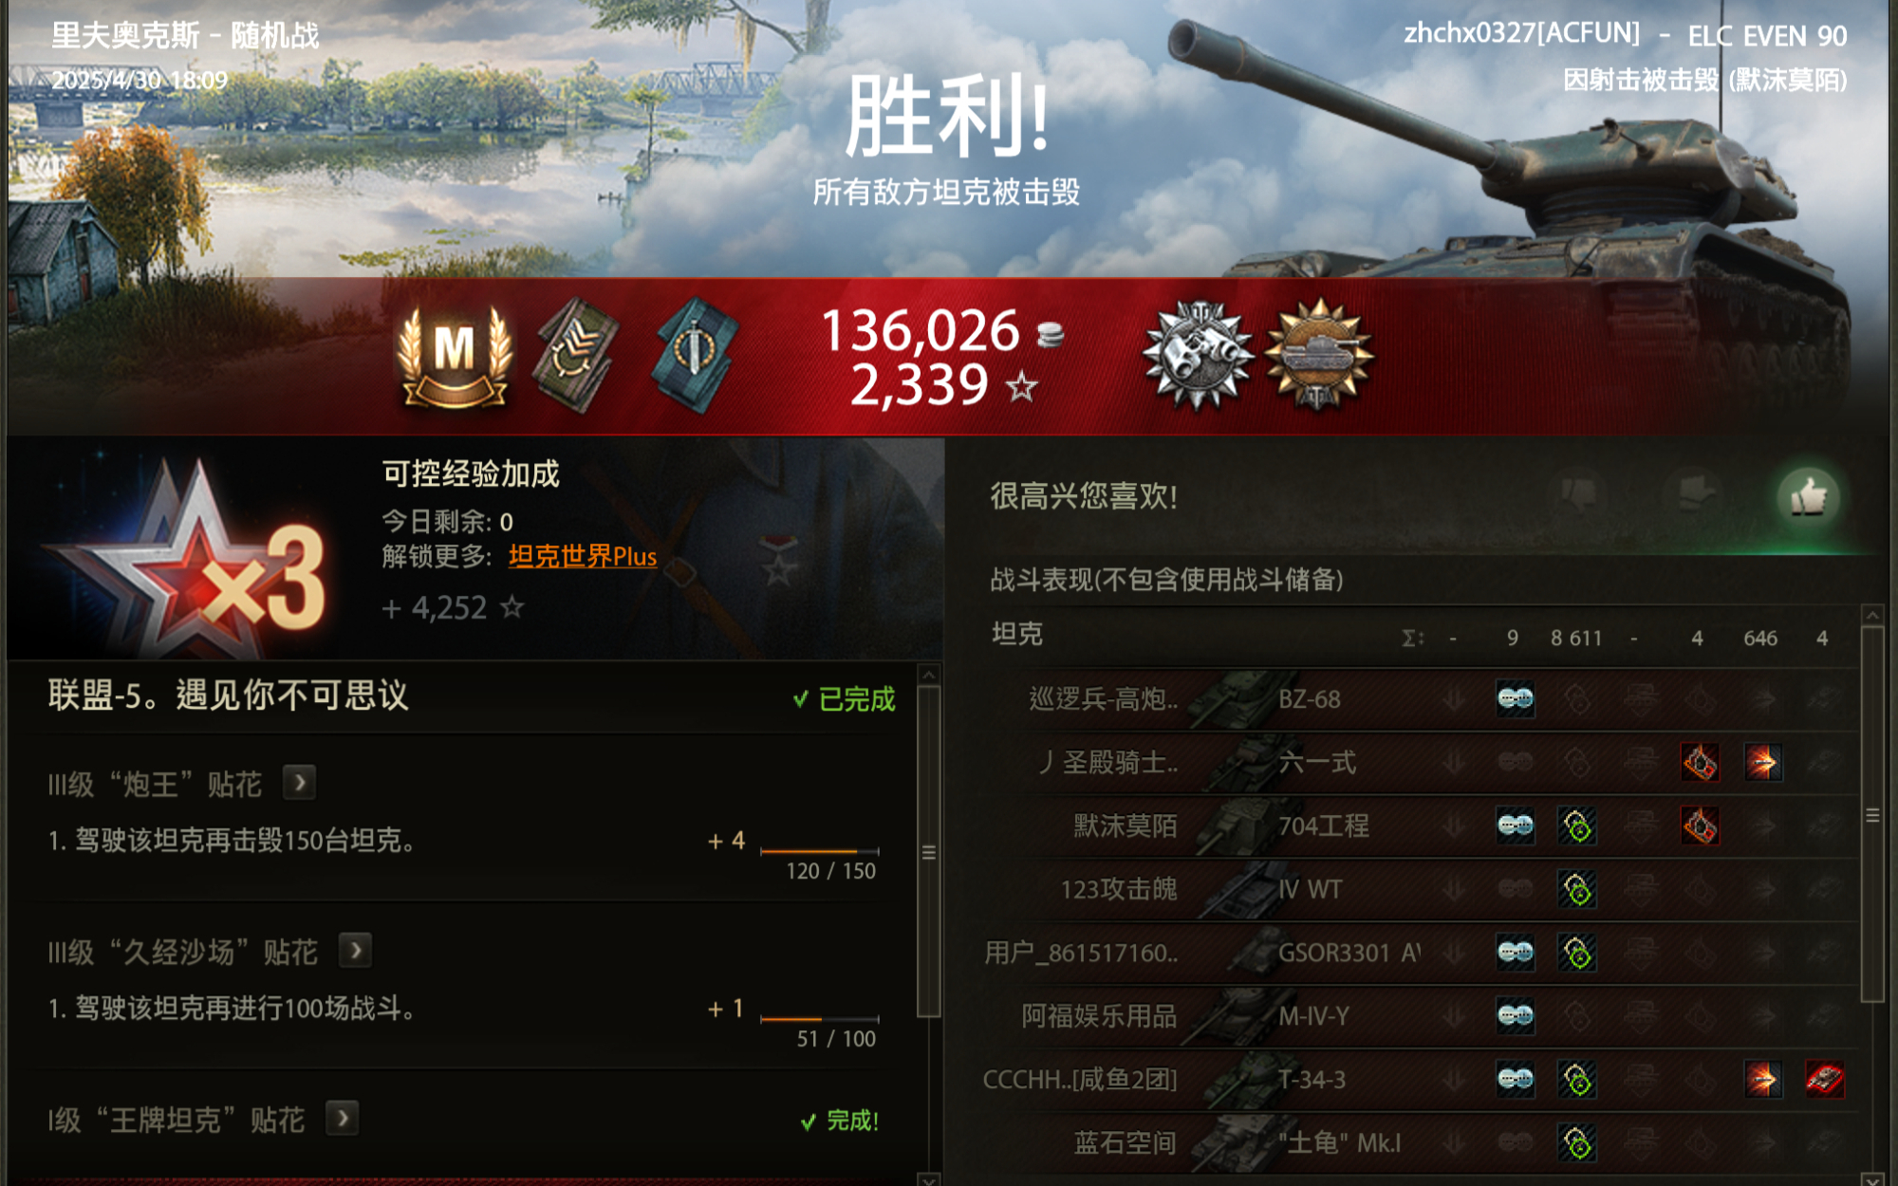This screenshot has height=1186, width=1898.
Task: Click the spotted icon in BZ-68 row
Action: (1516, 699)
